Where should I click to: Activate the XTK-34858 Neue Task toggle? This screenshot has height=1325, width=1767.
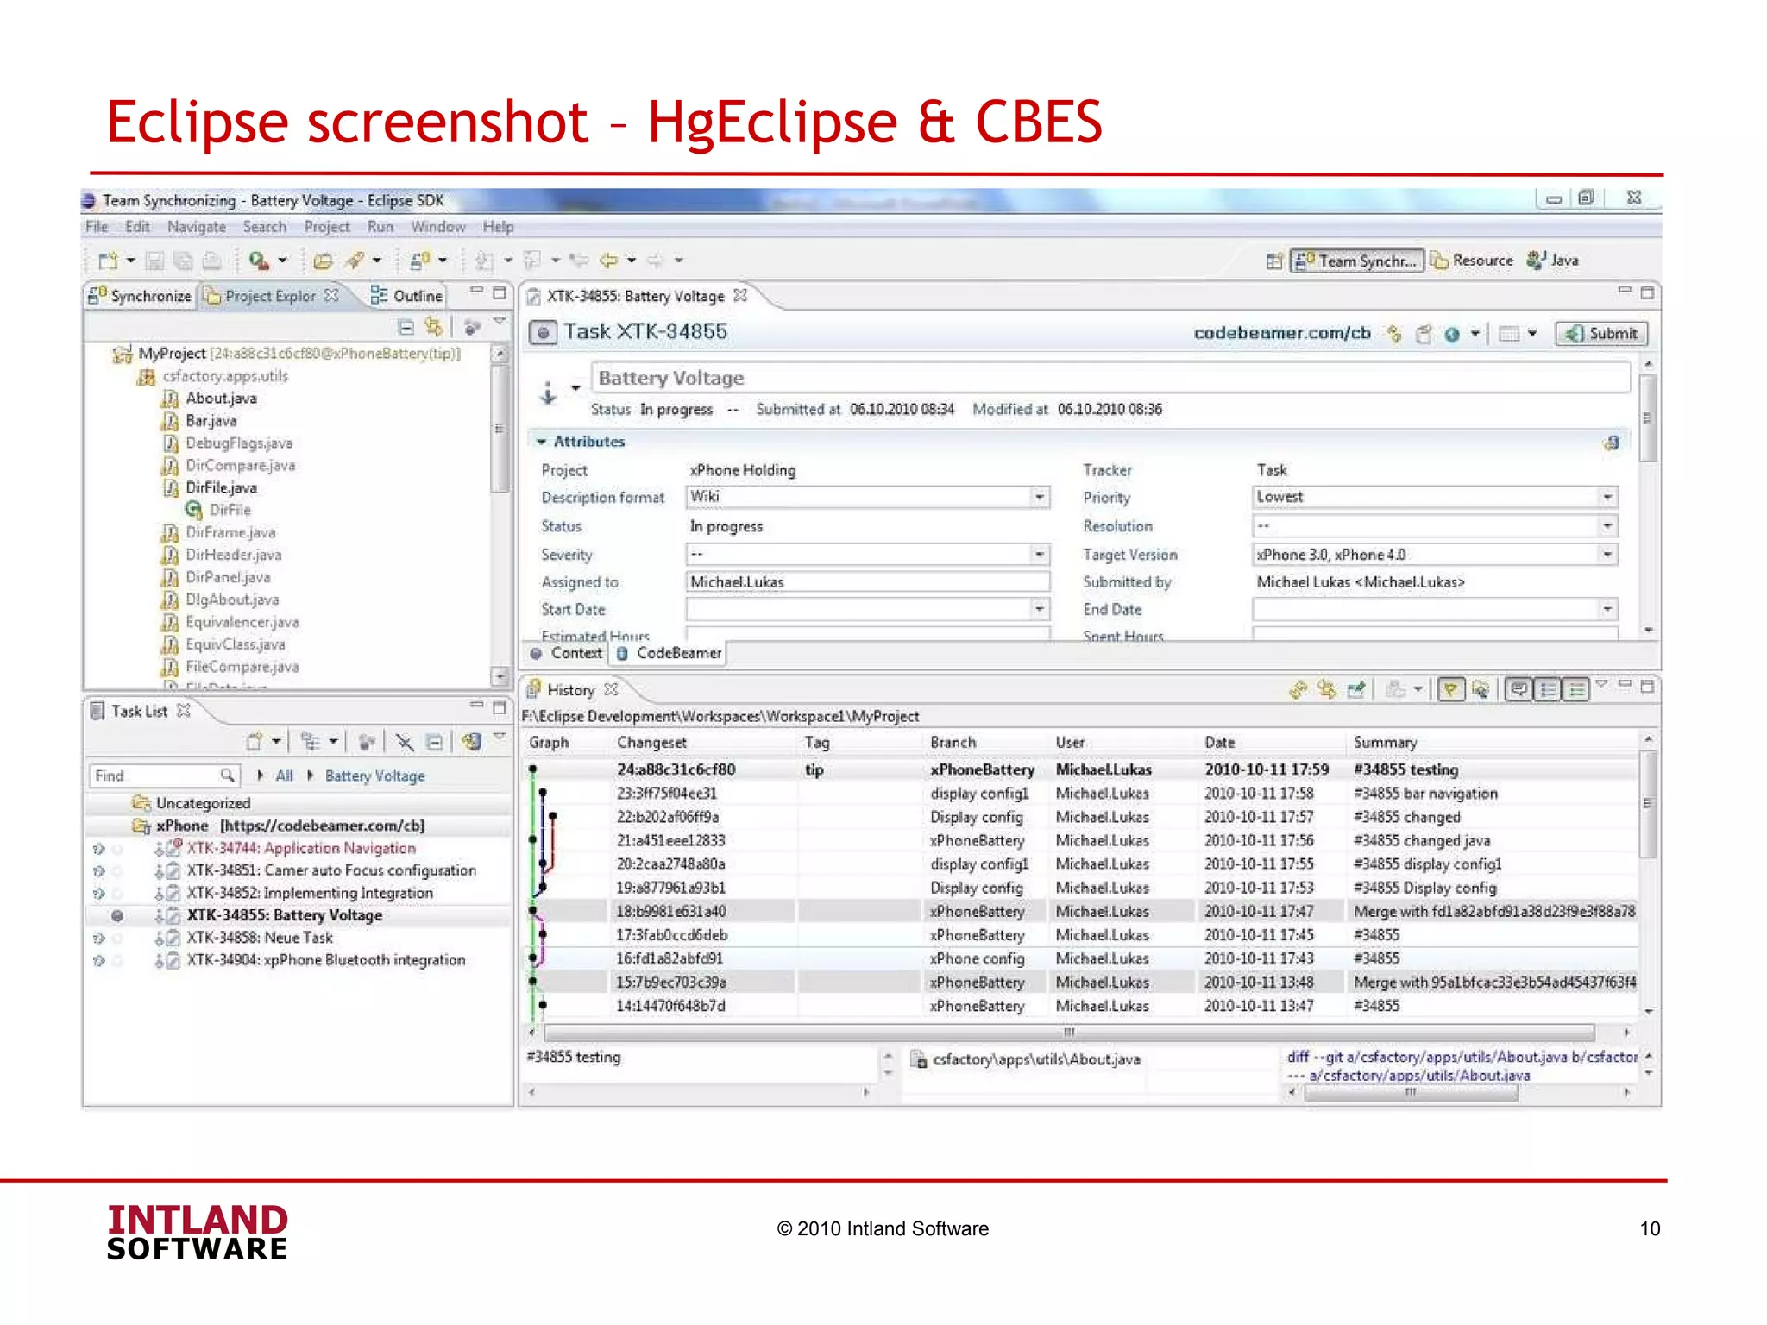tap(117, 938)
